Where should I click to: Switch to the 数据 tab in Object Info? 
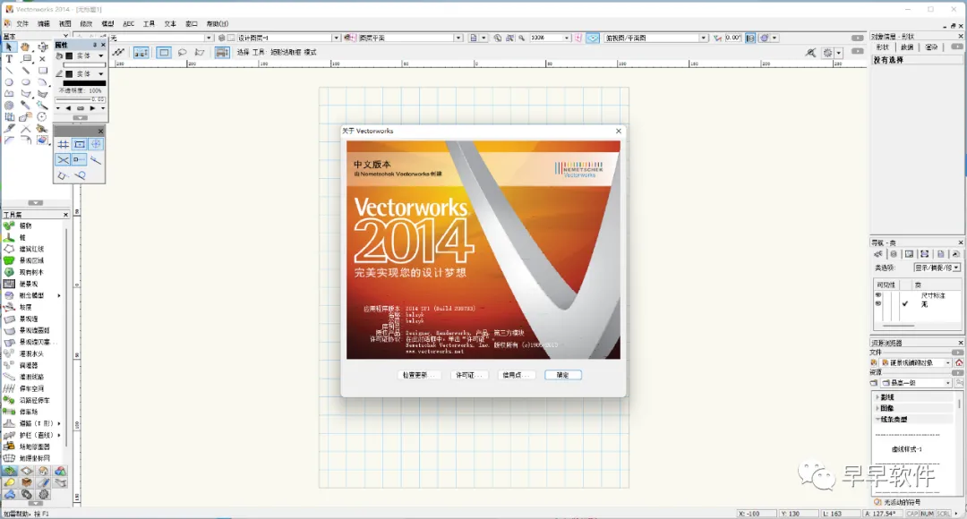(906, 47)
